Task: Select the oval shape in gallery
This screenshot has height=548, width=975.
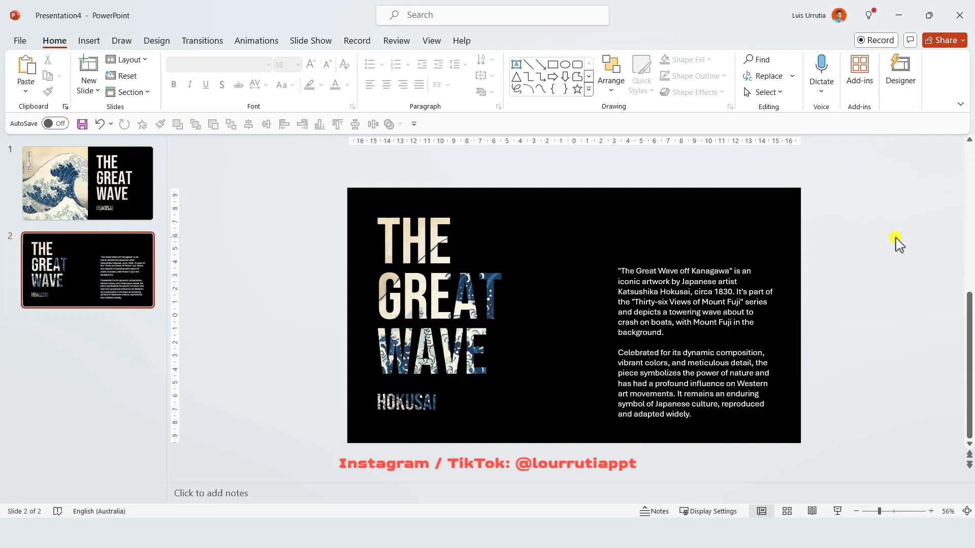Action: (x=565, y=64)
